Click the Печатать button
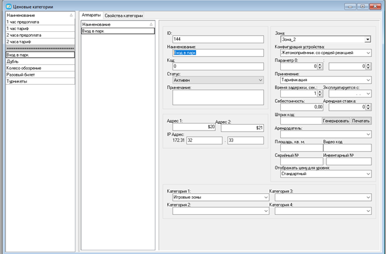The height and width of the screenshot is (254, 386). tap(361, 121)
